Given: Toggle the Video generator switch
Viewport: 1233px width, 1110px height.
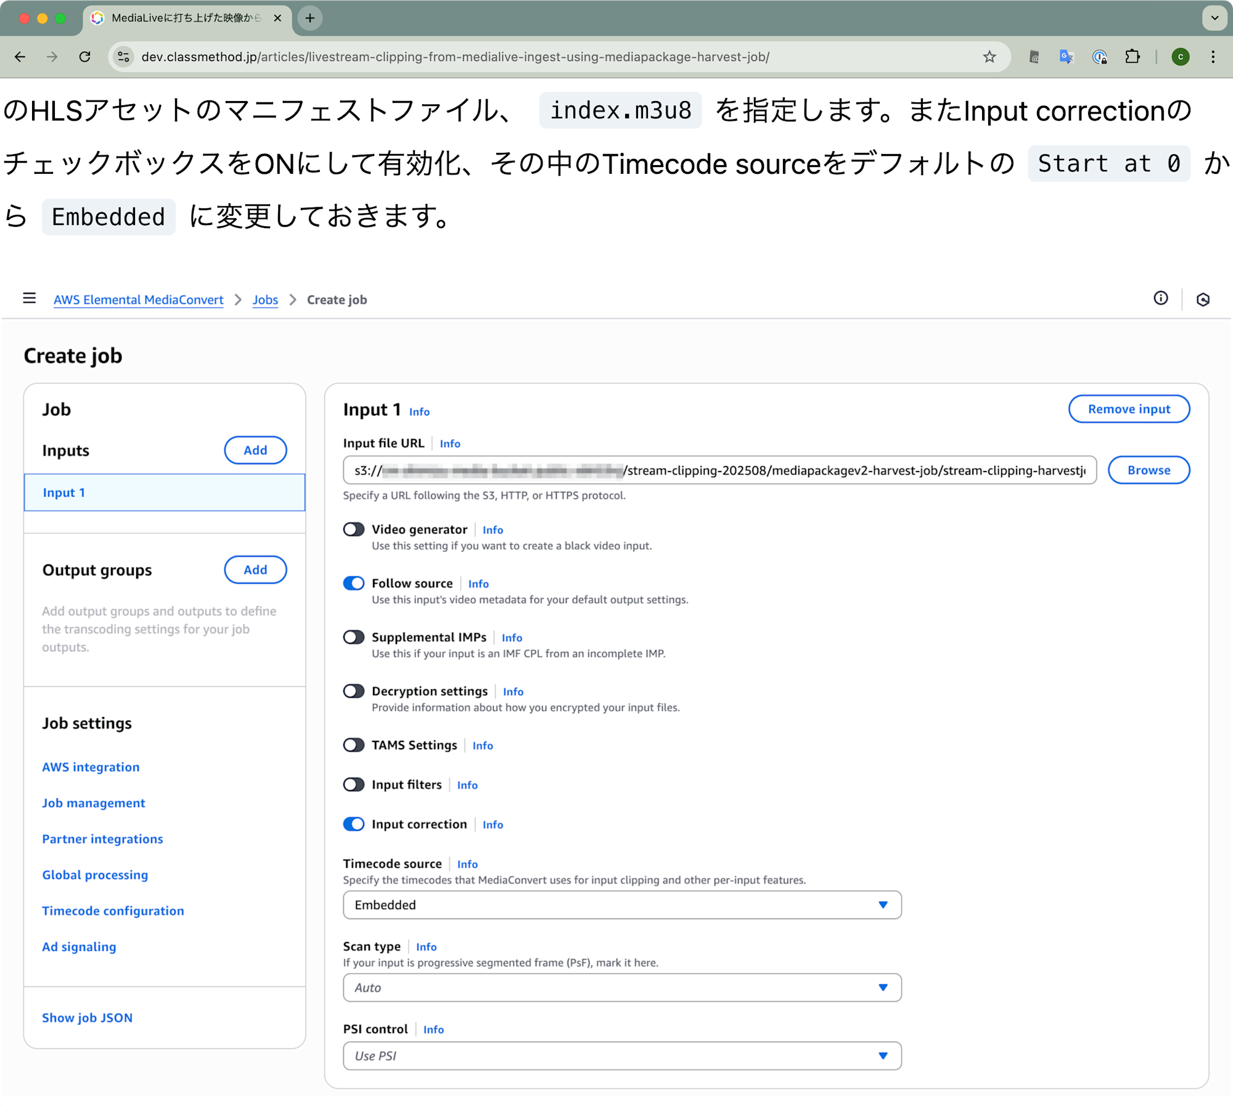Looking at the screenshot, I should [x=354, y=529].
